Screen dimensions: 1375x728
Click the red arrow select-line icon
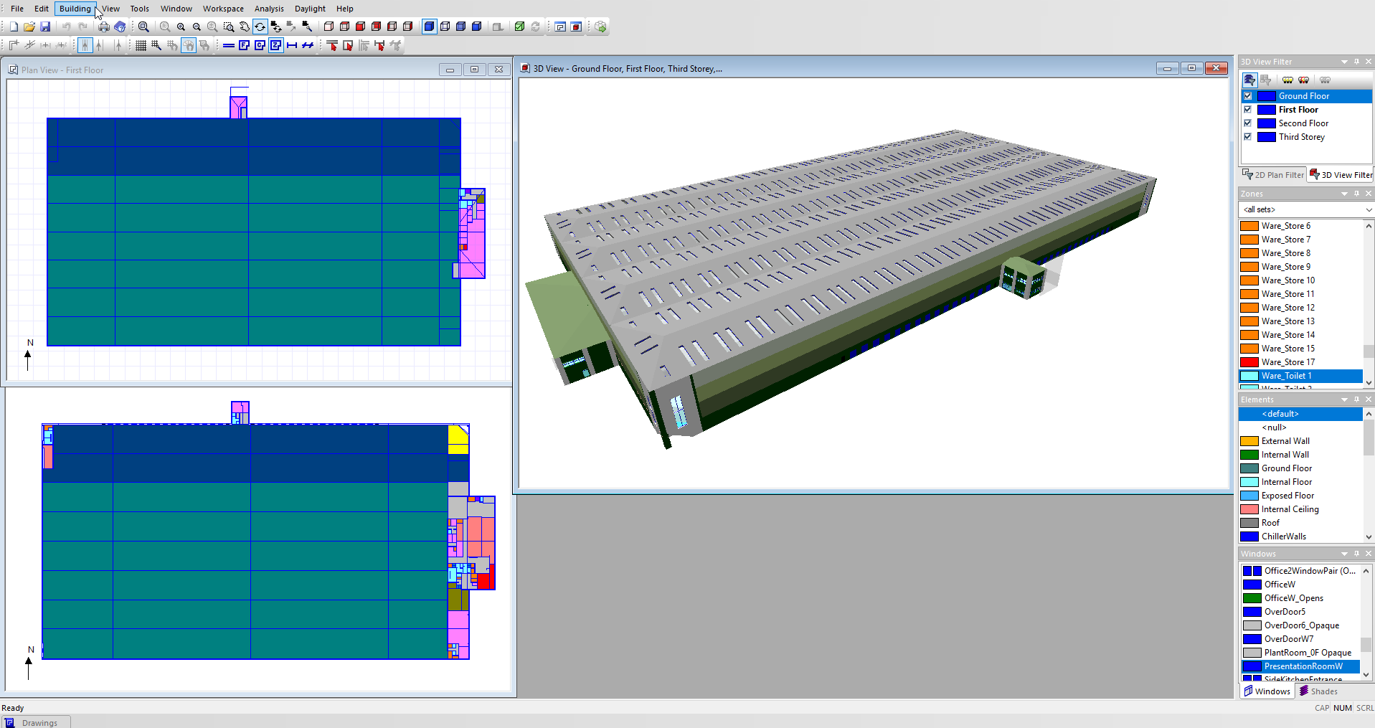pos(331,45)
